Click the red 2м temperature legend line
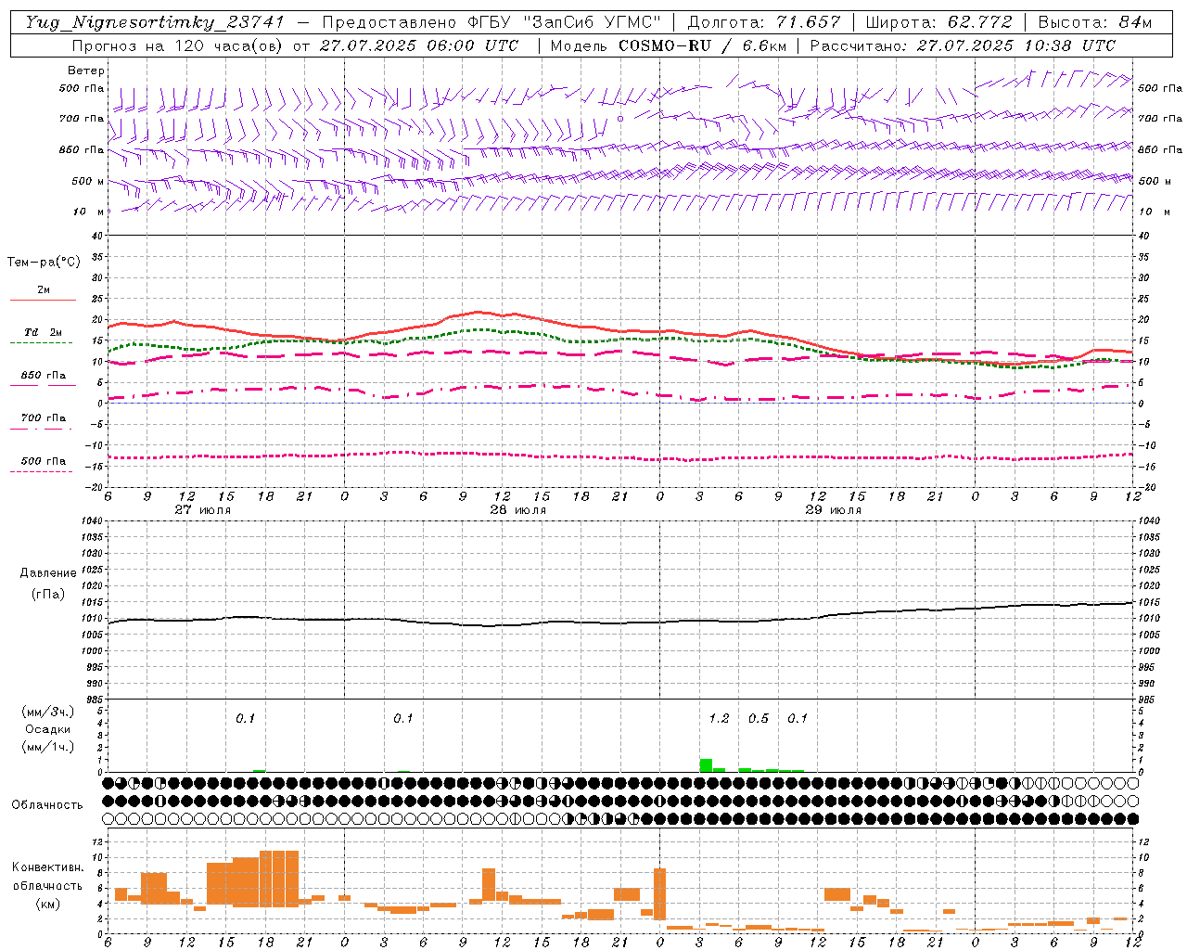The height and width of the screenshot is (950, 1187). coord(43,300)
